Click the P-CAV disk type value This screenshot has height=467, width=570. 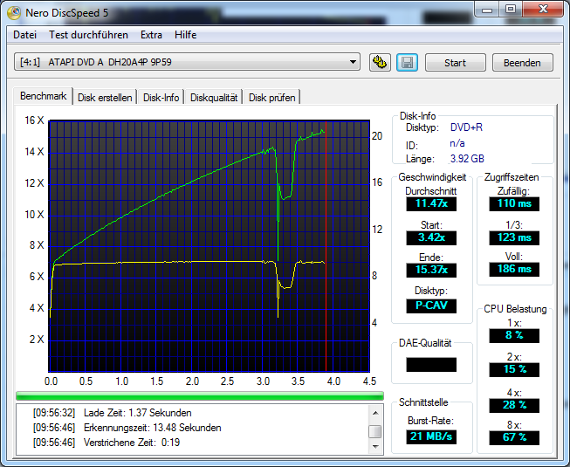coord(431,306)
